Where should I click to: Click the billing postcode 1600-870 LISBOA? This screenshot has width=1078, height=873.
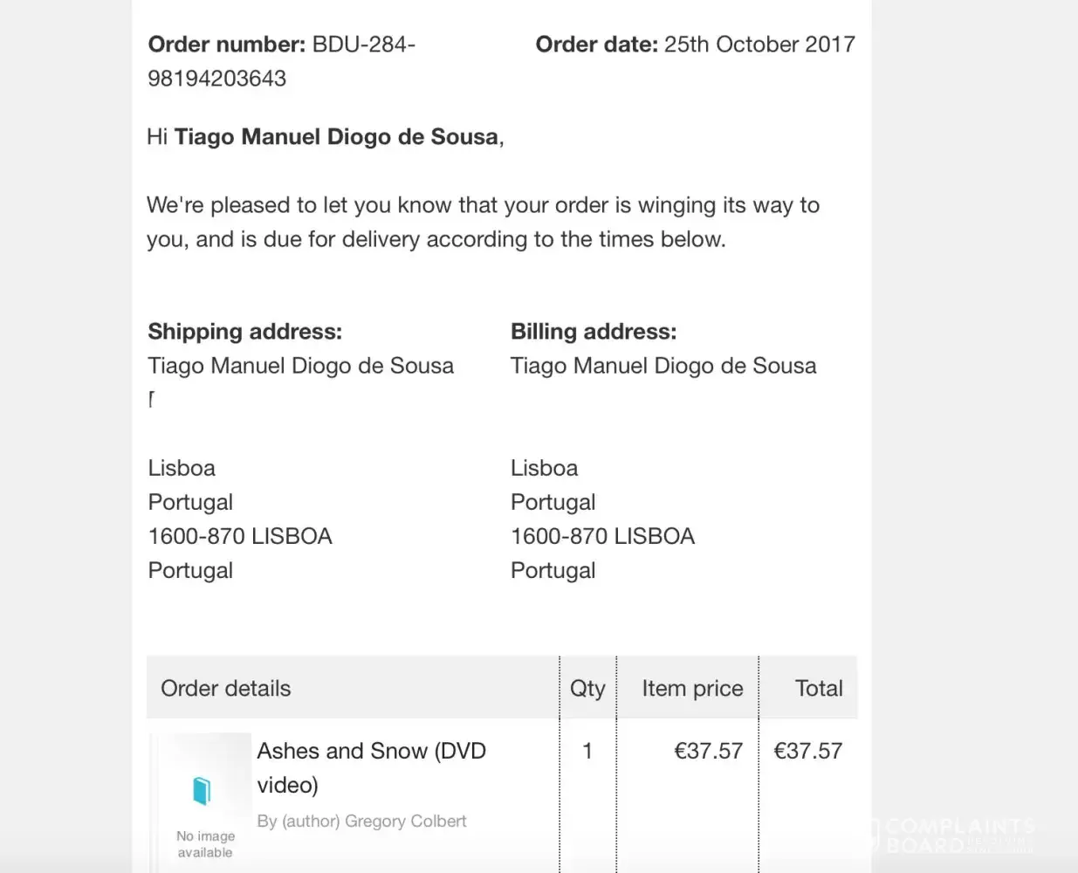tap(602, 536)
